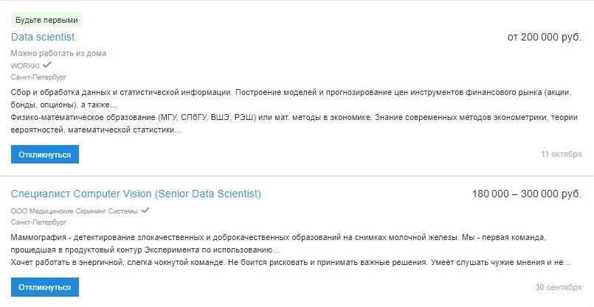Click the Можно работать из дома label
This screenshot has height=307, width=594.
click(x=58, y=54)
